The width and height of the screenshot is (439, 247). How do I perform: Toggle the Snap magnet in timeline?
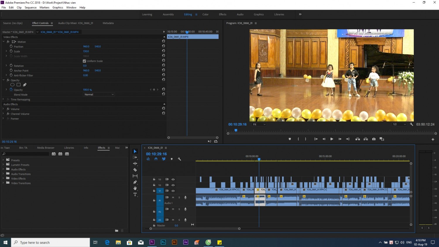coord(156,159)
